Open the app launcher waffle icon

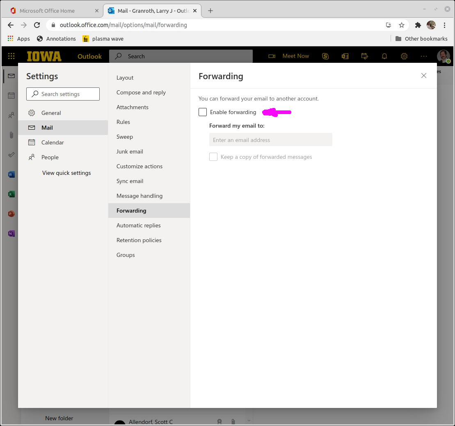pyautogui.click(x=11, y=56)
